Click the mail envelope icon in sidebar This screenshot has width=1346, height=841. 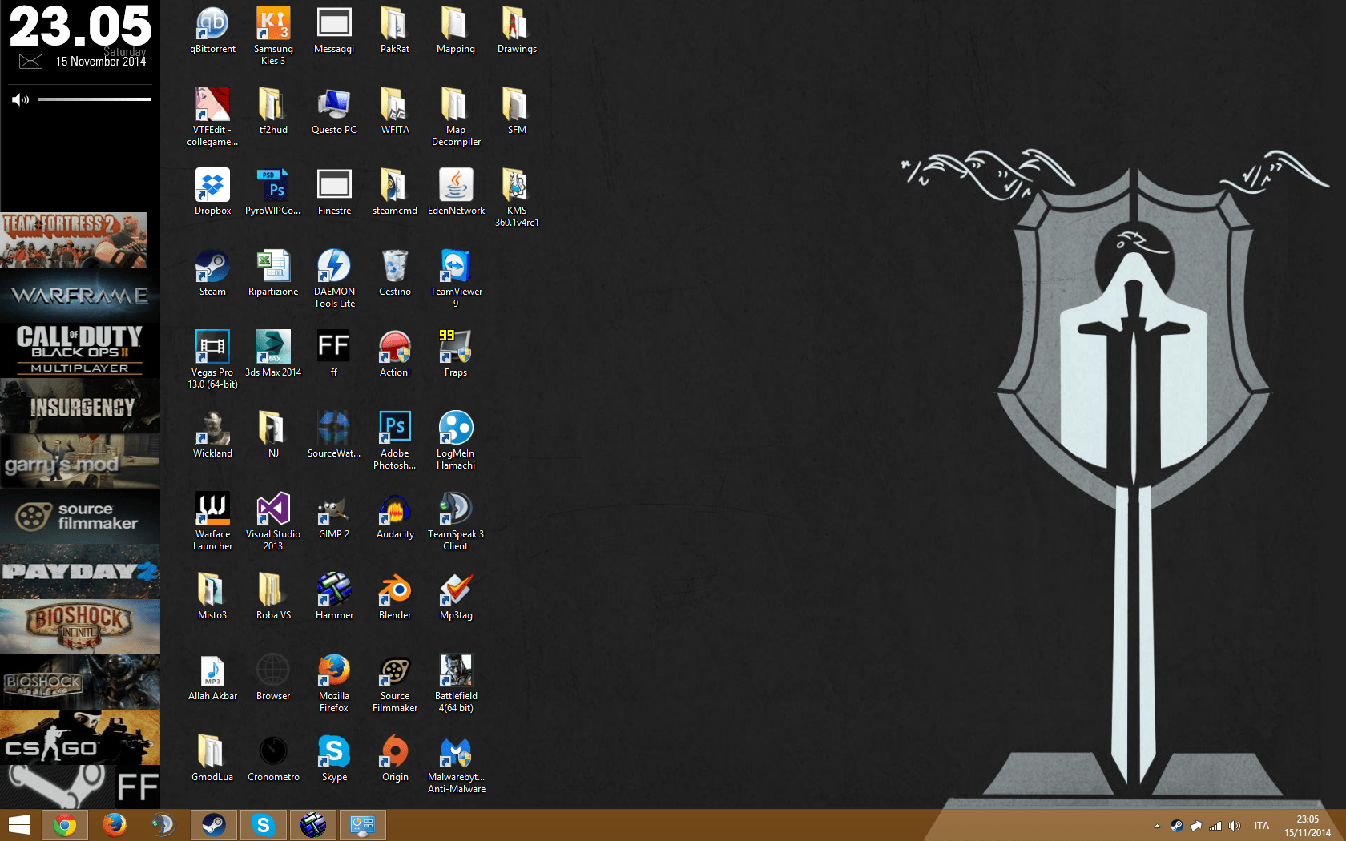click(30, 62)
